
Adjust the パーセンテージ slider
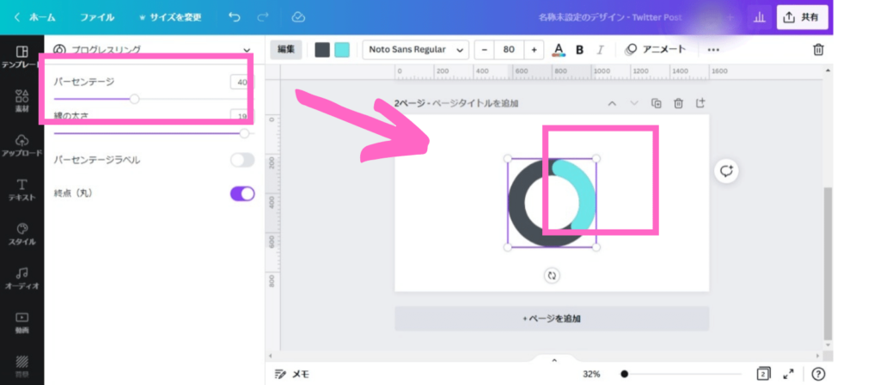(x=134, y=100)
